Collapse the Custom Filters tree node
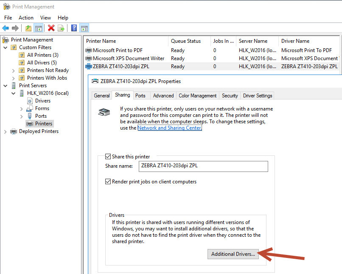The image size is (342, 274). click(6, 47)
